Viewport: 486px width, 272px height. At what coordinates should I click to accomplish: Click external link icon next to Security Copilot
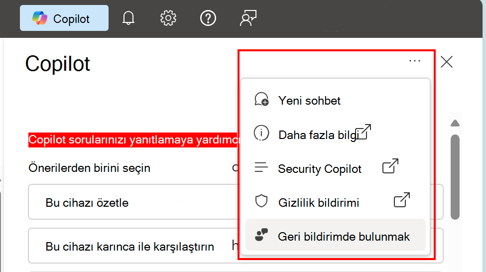coord(390,166)
